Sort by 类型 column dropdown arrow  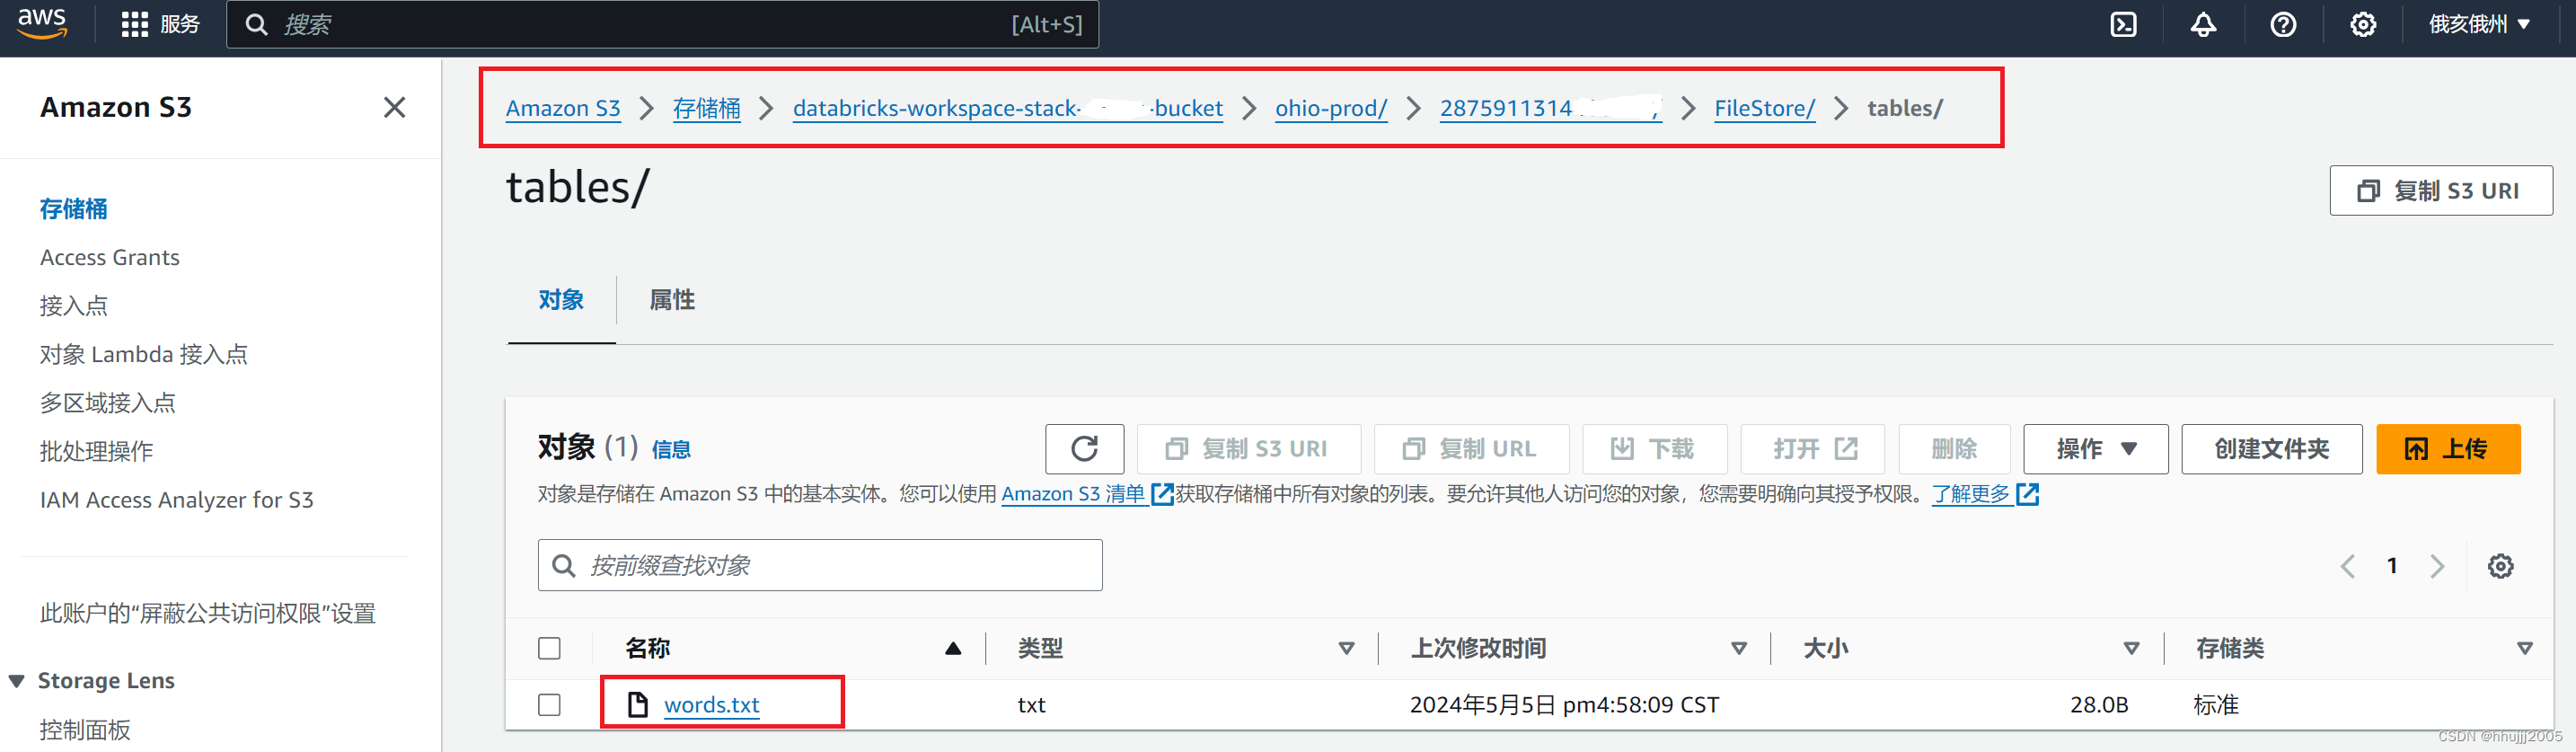[x=1346, y=649]
